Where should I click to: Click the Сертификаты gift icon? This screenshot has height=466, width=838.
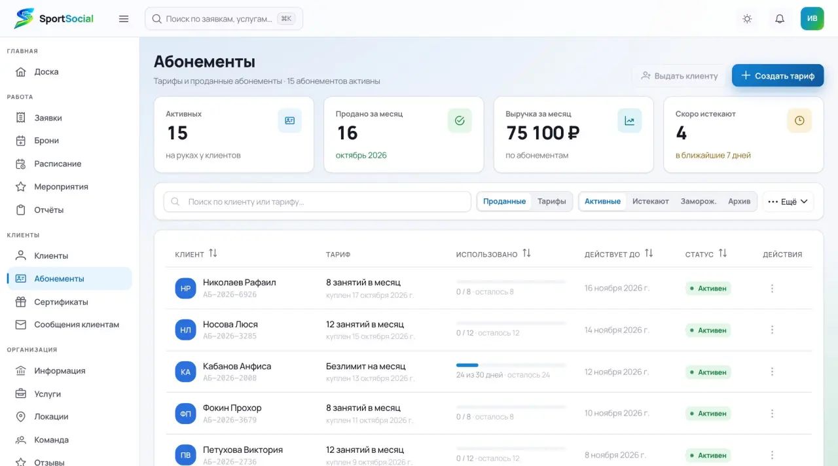coord(21,302)
